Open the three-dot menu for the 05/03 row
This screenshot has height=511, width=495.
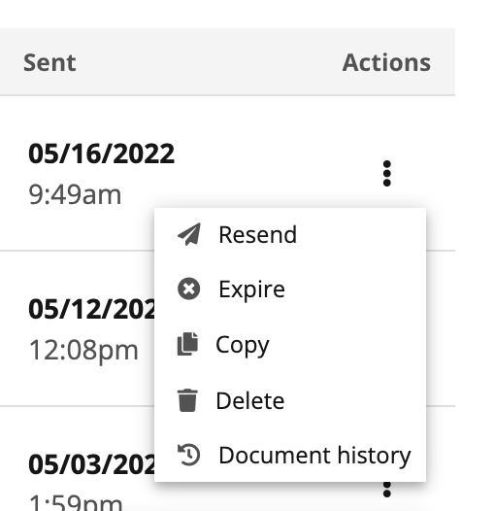(387, 489)
